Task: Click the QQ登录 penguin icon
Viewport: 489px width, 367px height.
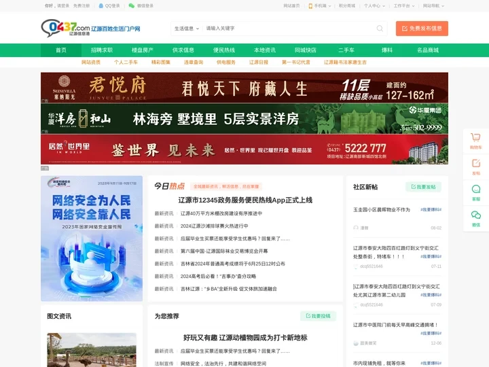Action: (x=101, y=5)
